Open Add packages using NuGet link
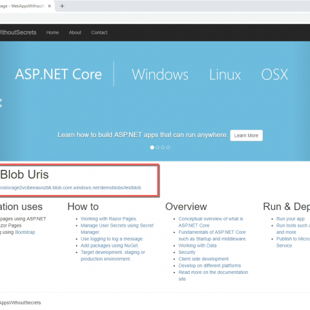 point(110,245)
